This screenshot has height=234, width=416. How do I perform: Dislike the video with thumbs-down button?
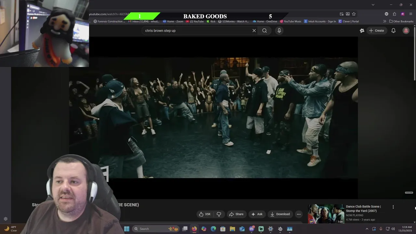[219, 214]
